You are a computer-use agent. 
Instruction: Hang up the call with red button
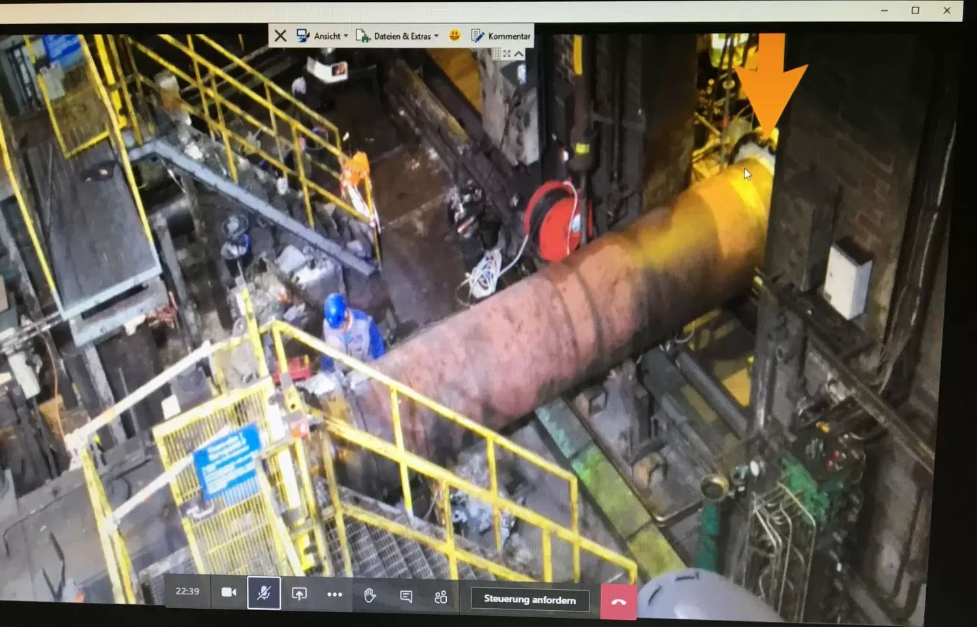click(x=618, y=602)
